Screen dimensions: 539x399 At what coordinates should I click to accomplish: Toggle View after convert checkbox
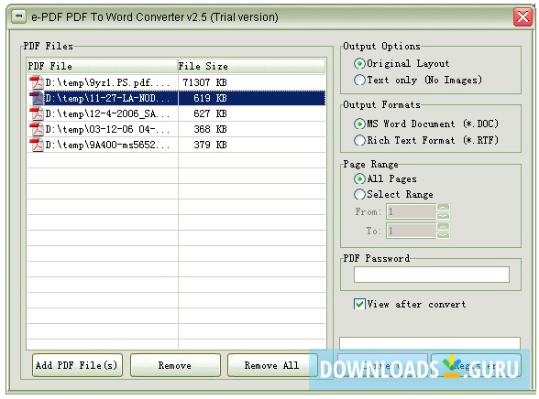359,304
